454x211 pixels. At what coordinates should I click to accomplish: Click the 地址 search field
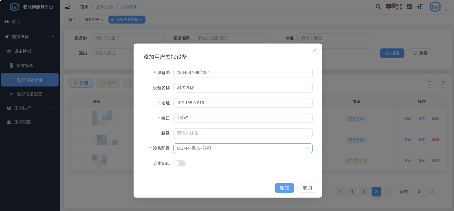click(334, 38)
